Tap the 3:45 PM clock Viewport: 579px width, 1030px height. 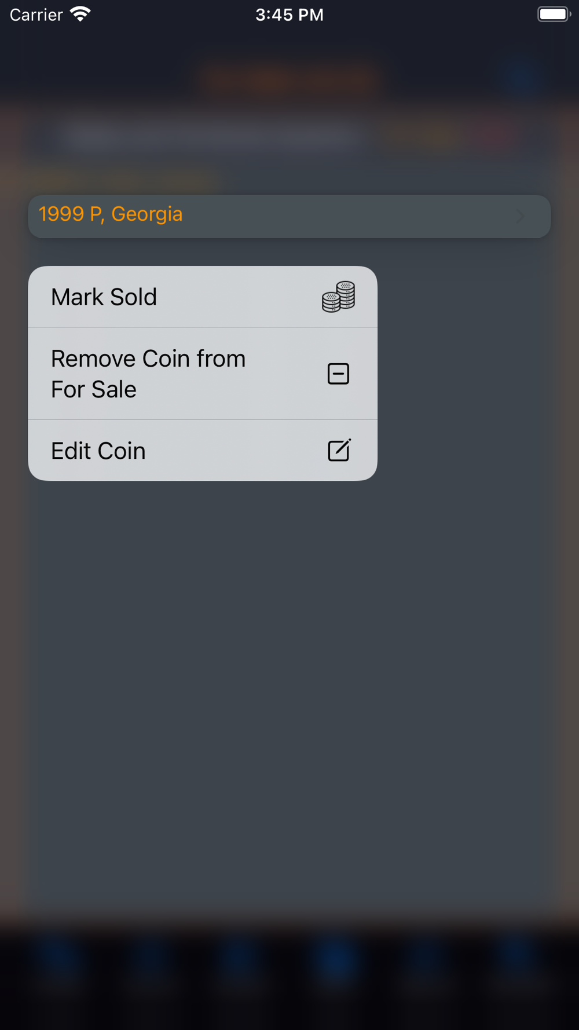click(x=289, y=14)
